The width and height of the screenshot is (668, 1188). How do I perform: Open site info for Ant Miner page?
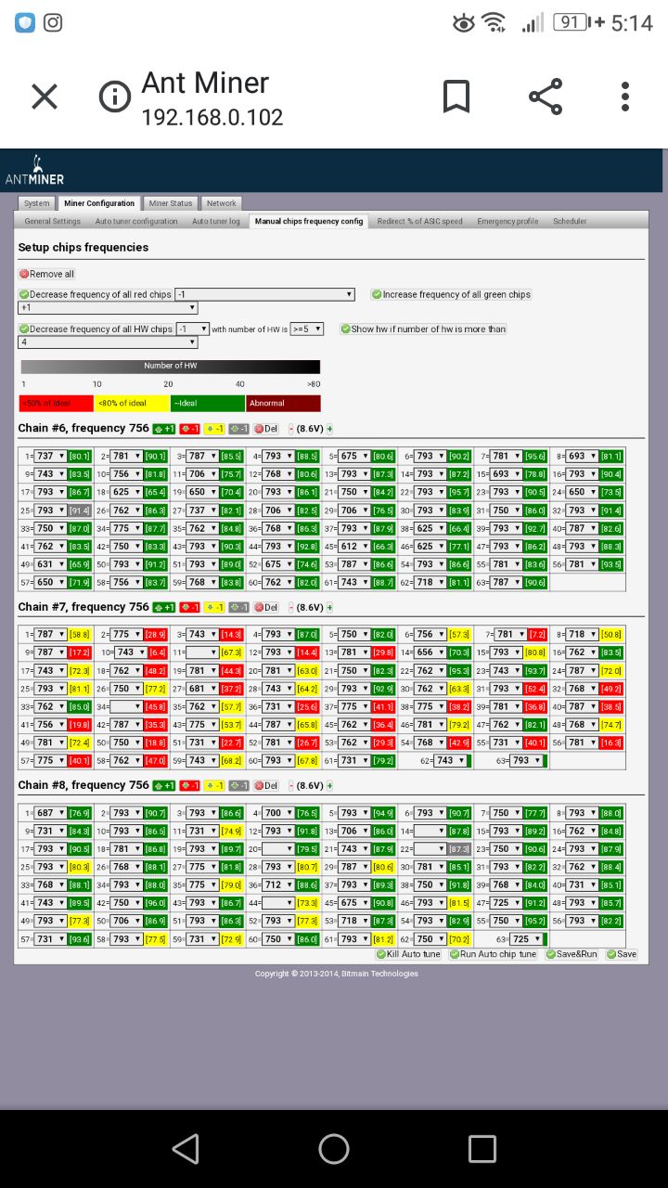115,97
